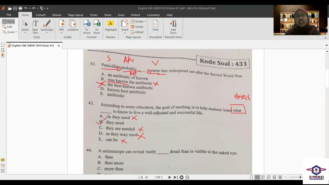Switch to facing pages view

pyautogui.click(x=263, y=177)
